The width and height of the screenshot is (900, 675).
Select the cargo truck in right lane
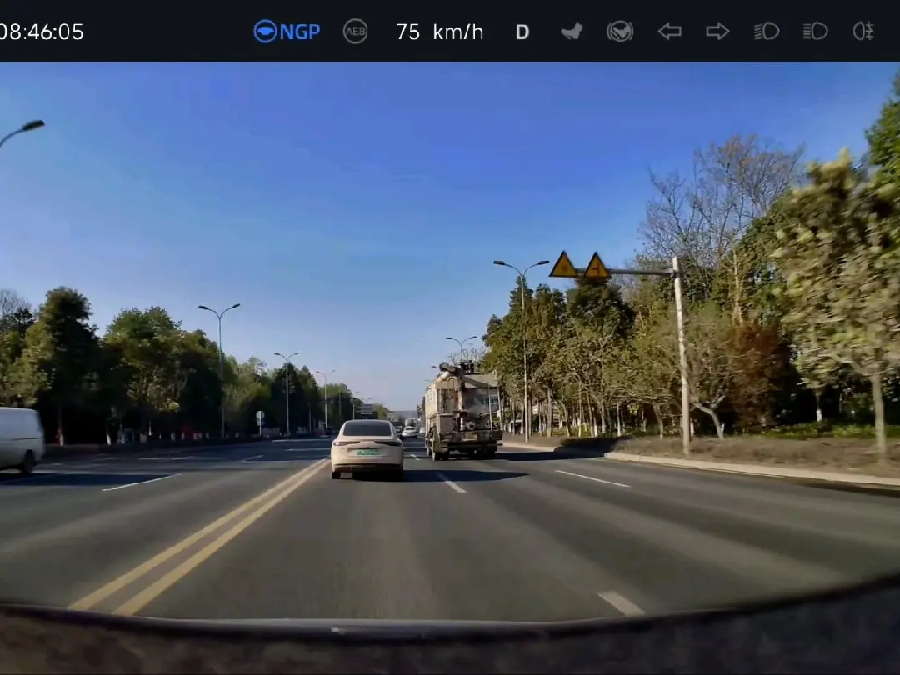[462, 412]
